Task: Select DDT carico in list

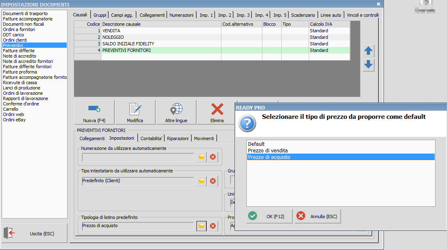Action: [34, 35]
